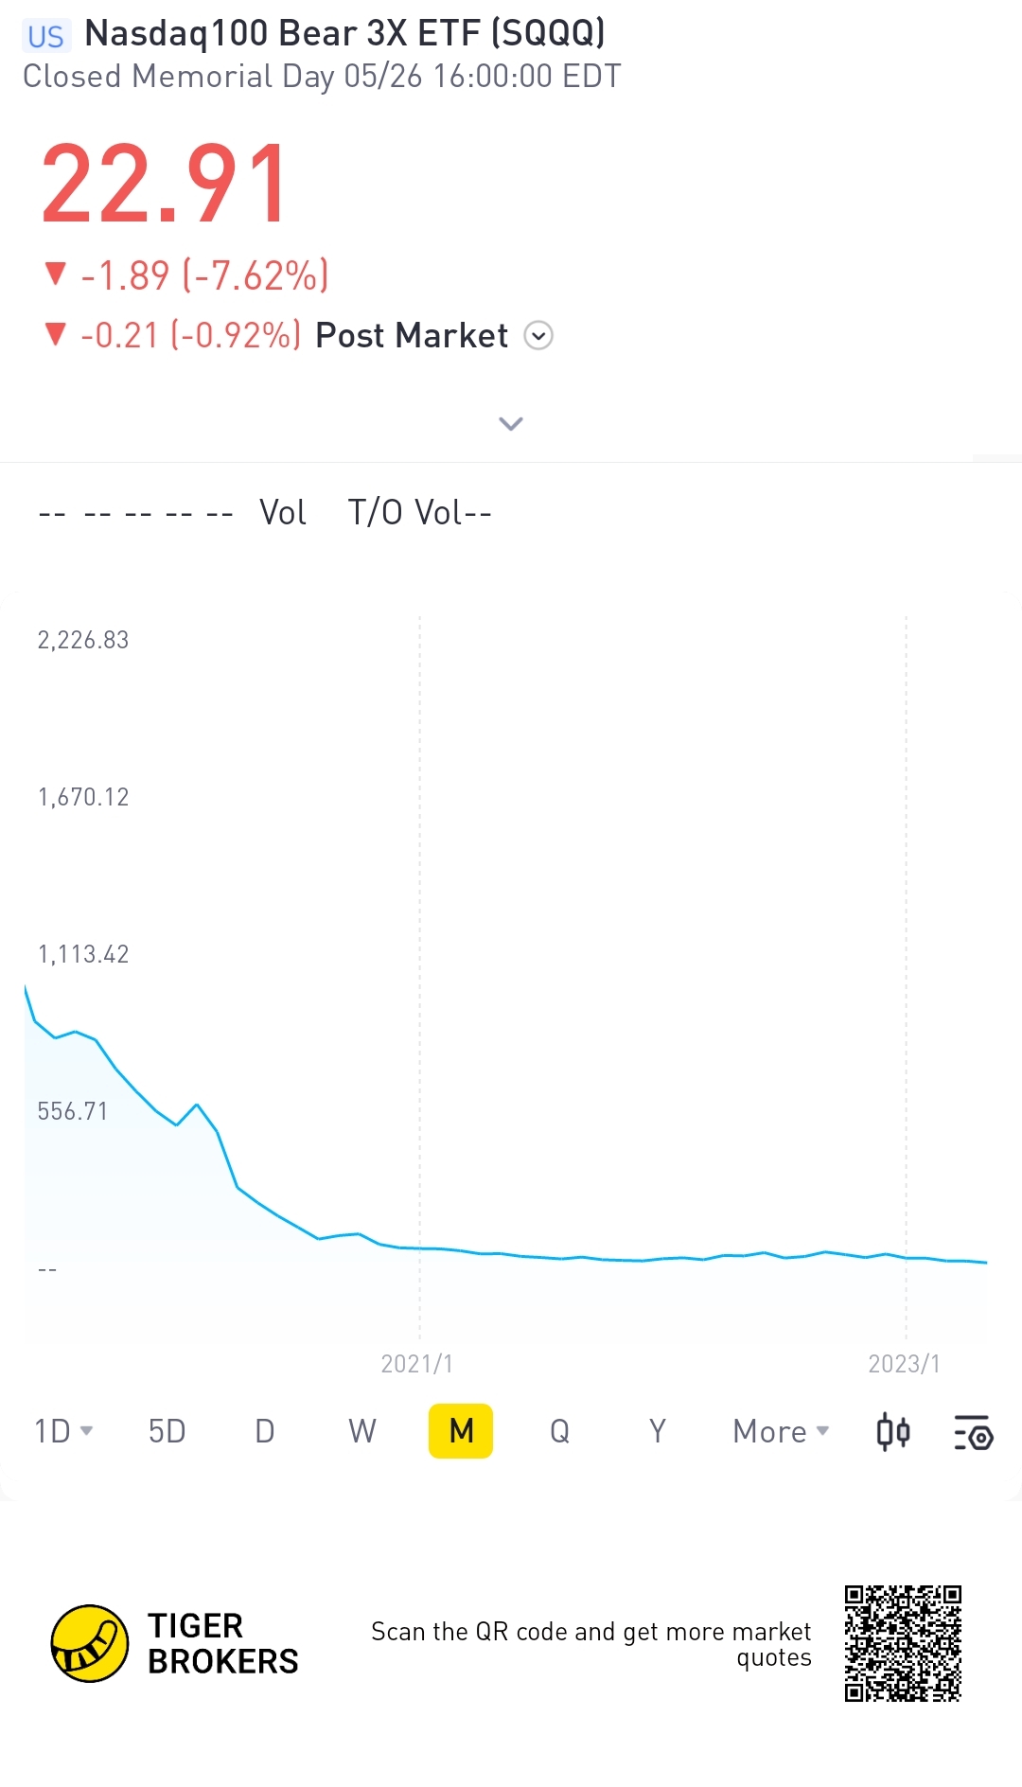1022x1787 pixels.
Task: Open the 1D timeframe dropdown
Action: click(63, 1431)
